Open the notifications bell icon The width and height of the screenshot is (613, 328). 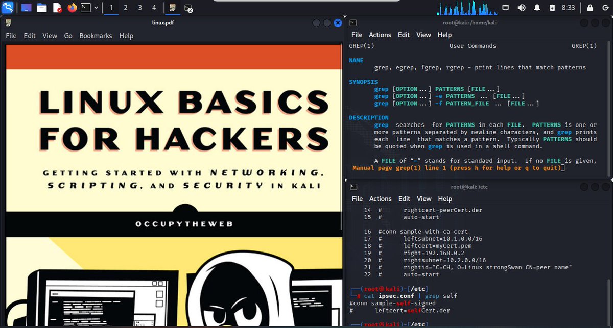pyautogui.click(x=537, y=8)
